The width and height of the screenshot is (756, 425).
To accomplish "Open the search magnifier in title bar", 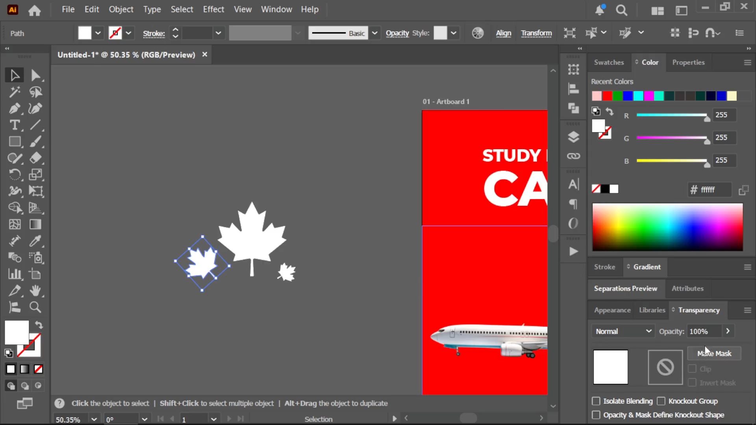I will 621,10.
